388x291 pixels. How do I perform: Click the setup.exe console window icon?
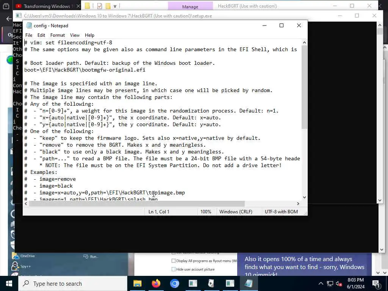[x=19, y=16]
